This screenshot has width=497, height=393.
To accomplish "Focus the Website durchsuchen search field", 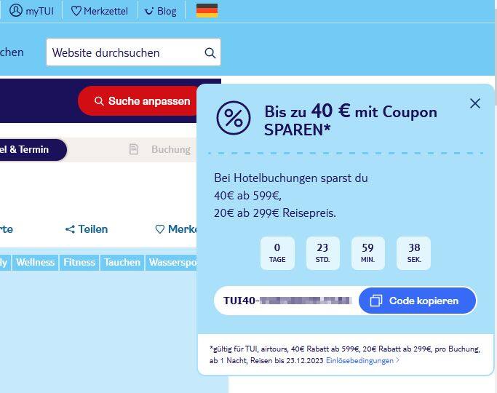I will [133, 52].
